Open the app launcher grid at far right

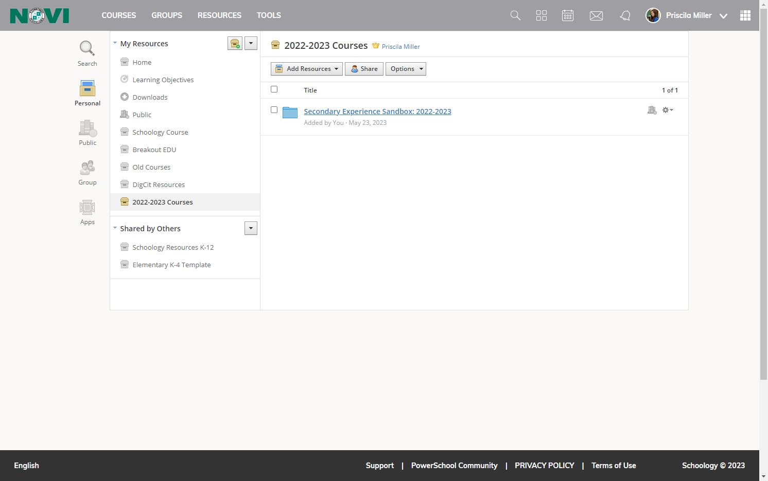coord(745,15)
